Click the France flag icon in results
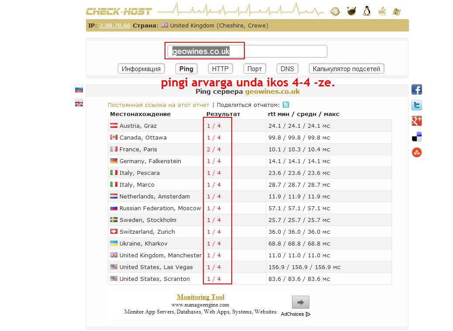 click(114, 149)
